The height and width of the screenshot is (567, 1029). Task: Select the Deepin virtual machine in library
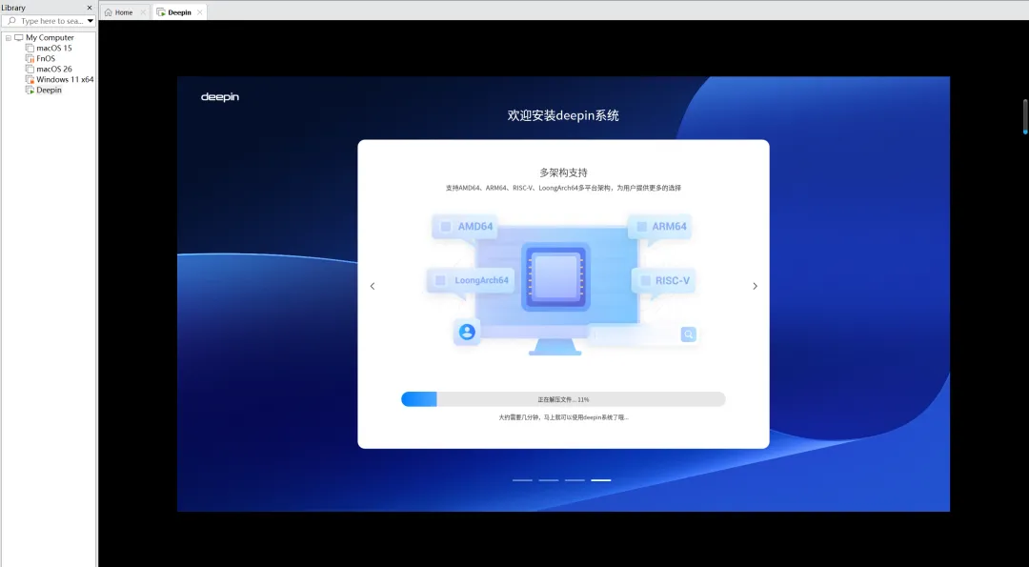[49, 90]
